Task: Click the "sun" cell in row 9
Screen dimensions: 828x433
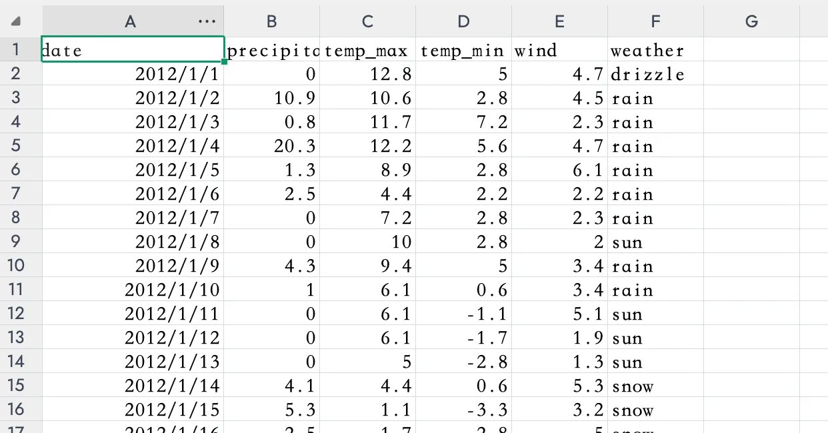Action: point(655,241)
